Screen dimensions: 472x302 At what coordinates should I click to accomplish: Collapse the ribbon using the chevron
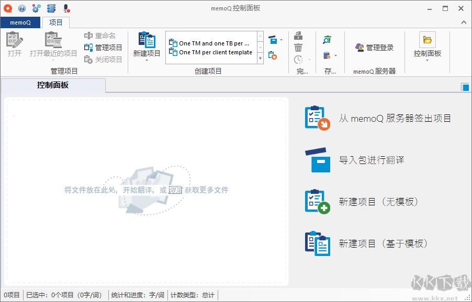coord(464,22)
